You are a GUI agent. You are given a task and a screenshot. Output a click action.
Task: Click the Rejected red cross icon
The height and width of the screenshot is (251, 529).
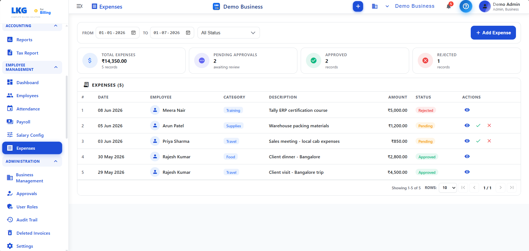point(426,61)
